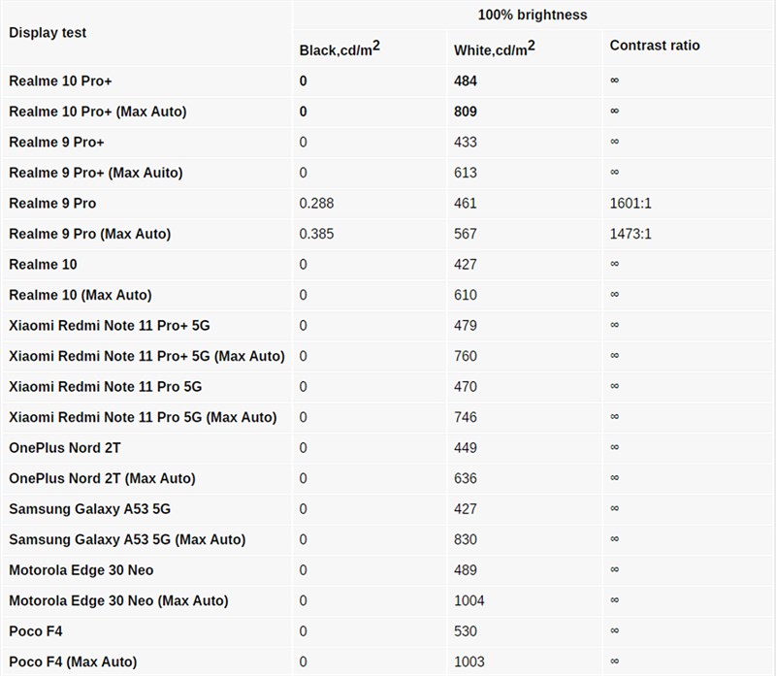The height and width of the screenshot is (676, 776).
Task: Click the 1601:1 contrast ratio cell
Action: (x=629, y=204)
